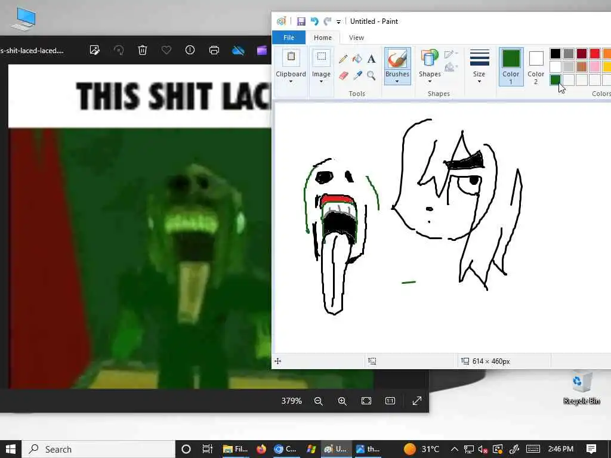611x458 pixels.
Task: Expand the Clipboard dropdown arrow
Action: pyautogui.click(x=291, y=81)
